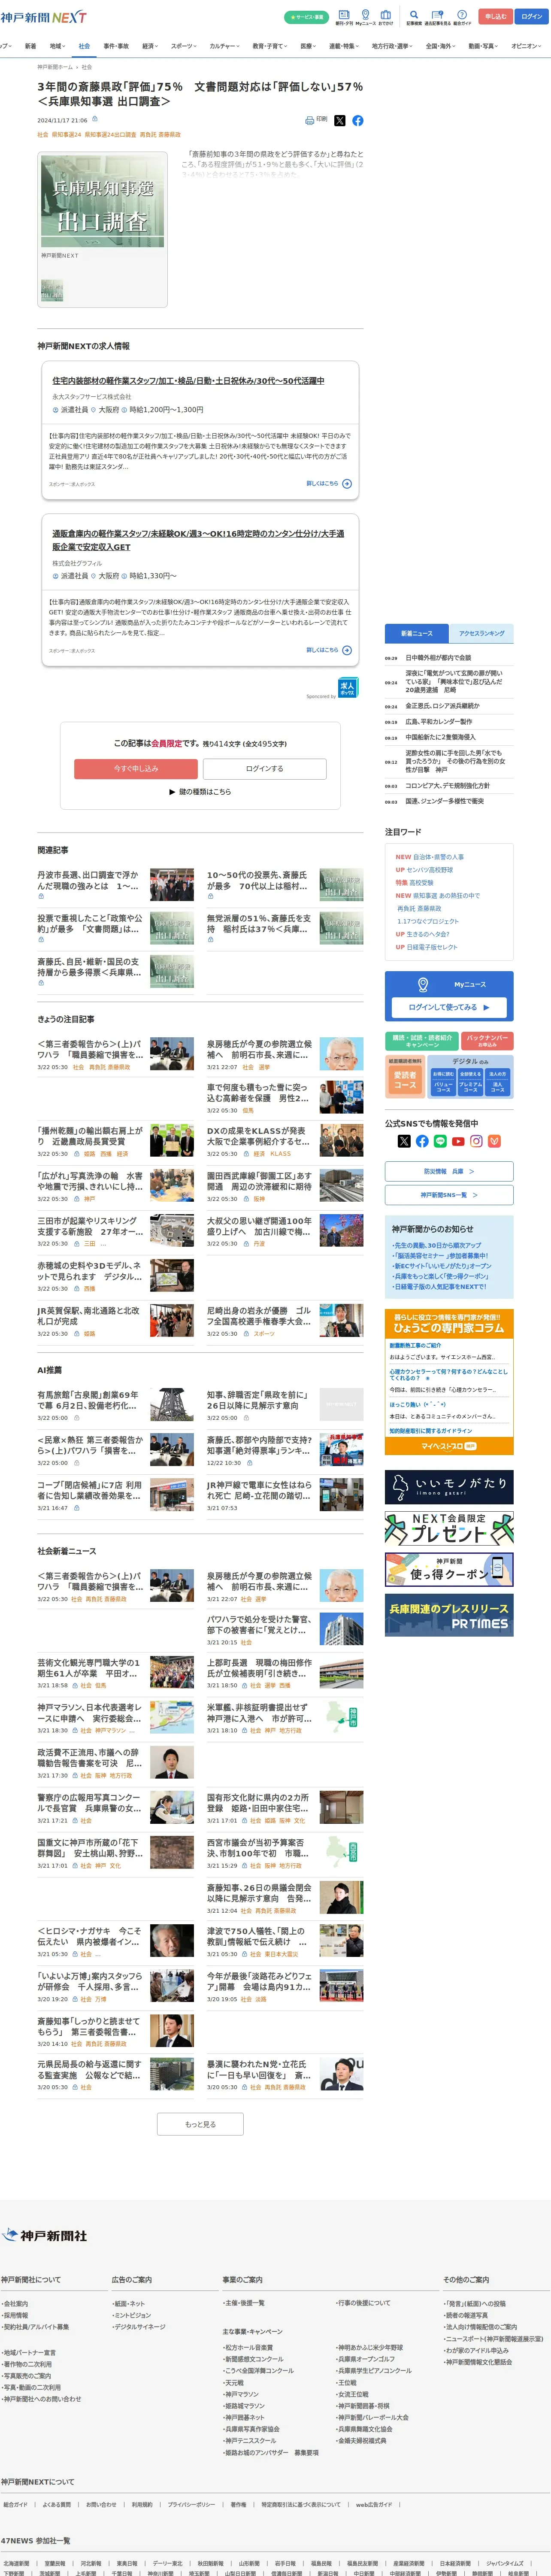Open the first job listing title 住宅内装部材
Viewport: 551px width, 2576px height.
[188, 381]
